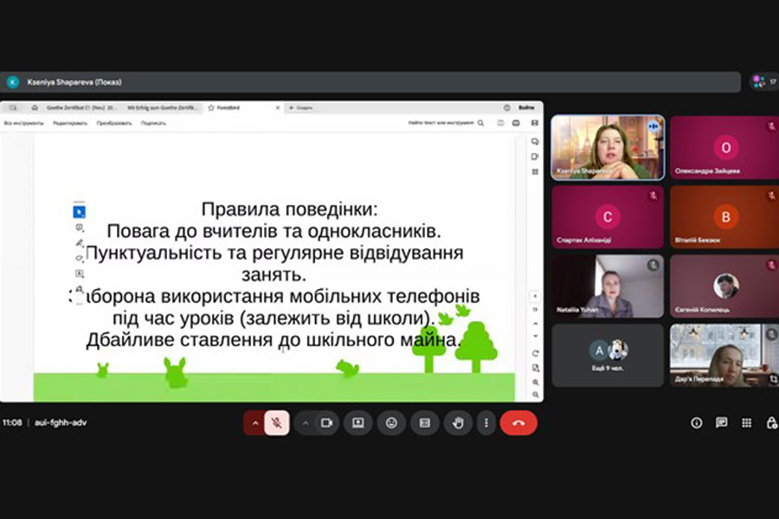
Task: Leave the call with the red button
Action: click(x=518, y=423)
